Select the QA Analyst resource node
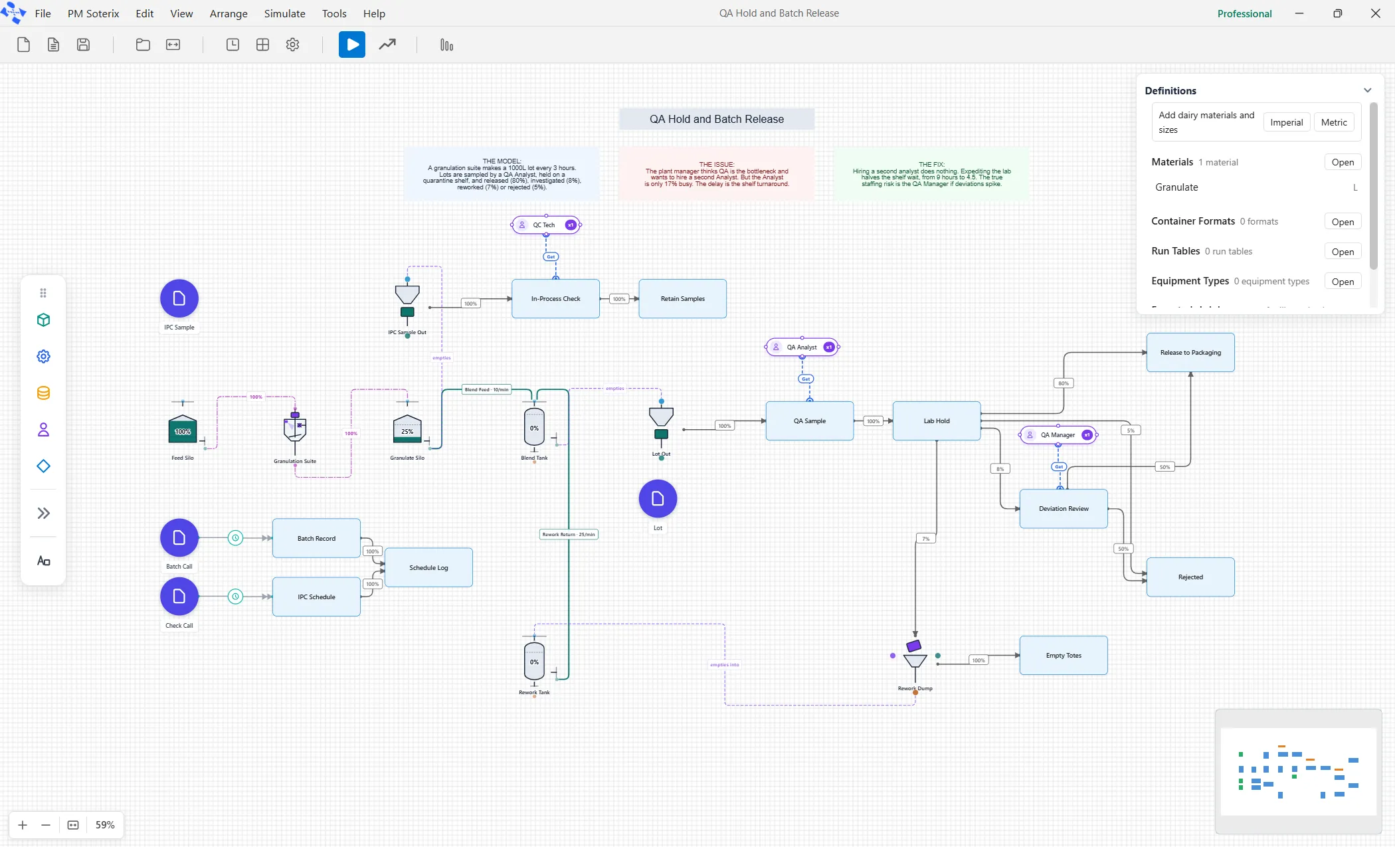 click(802, 347)
